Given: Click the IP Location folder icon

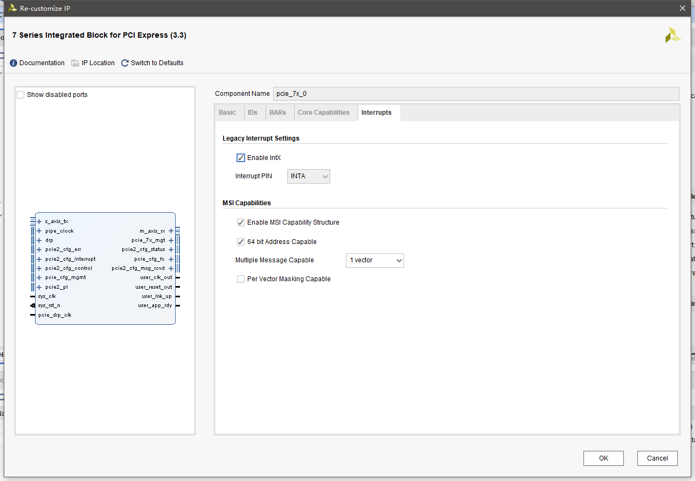Looking at the screenshot, I should coord(75,63).
